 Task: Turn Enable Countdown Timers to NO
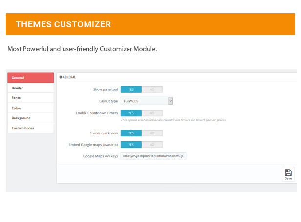tap(152, 113)
